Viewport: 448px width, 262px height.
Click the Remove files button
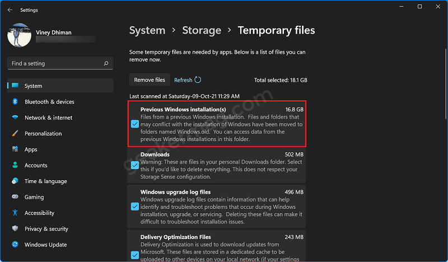click(x=150, y=79)
